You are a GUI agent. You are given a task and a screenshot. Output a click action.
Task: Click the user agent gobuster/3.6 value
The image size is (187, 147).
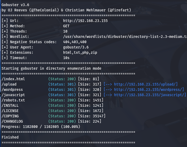tap(76, 47)
